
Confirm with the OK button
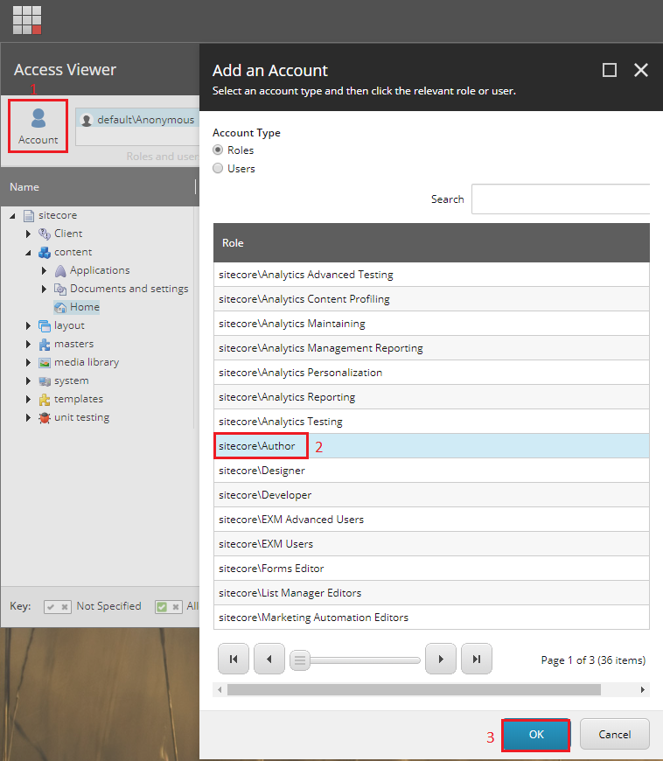536,735
